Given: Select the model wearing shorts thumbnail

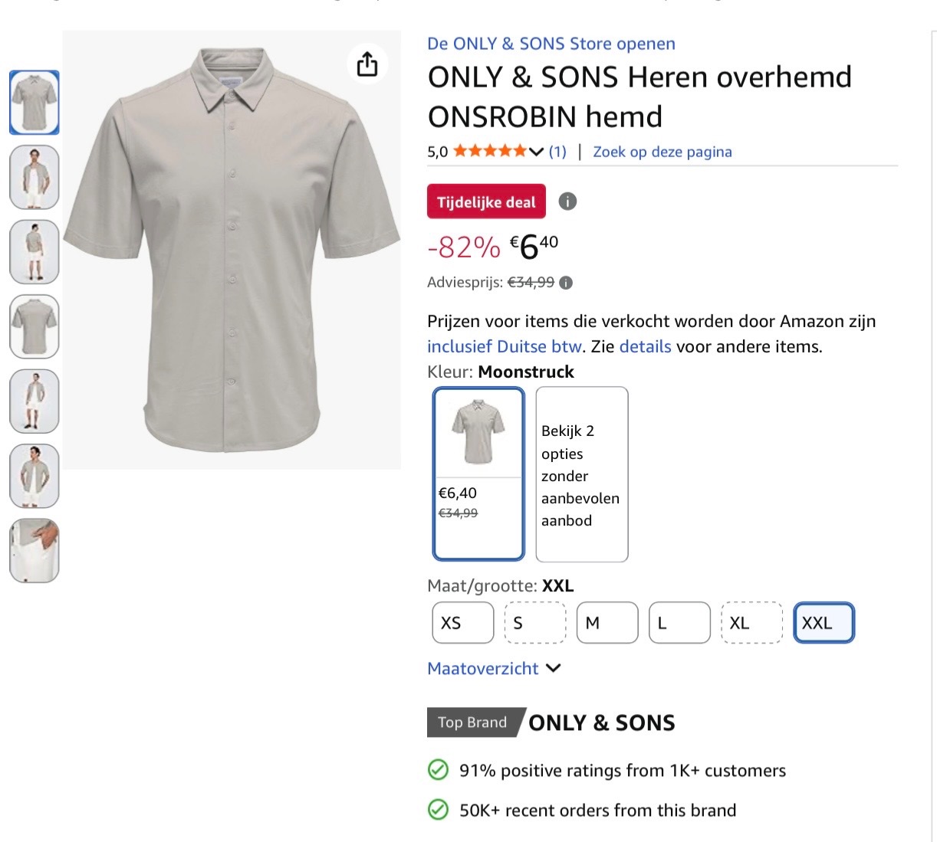Looking at the screenshot, I should (x=34, y=251).
